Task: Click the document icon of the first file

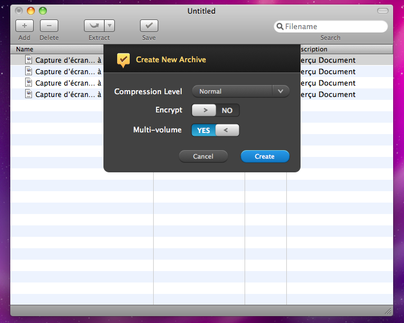Action: [x=29, y=60]
